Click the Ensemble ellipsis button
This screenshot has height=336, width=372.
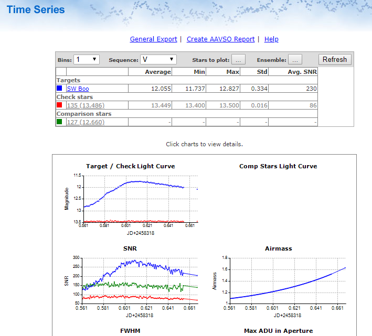click(x=294, y=60)
